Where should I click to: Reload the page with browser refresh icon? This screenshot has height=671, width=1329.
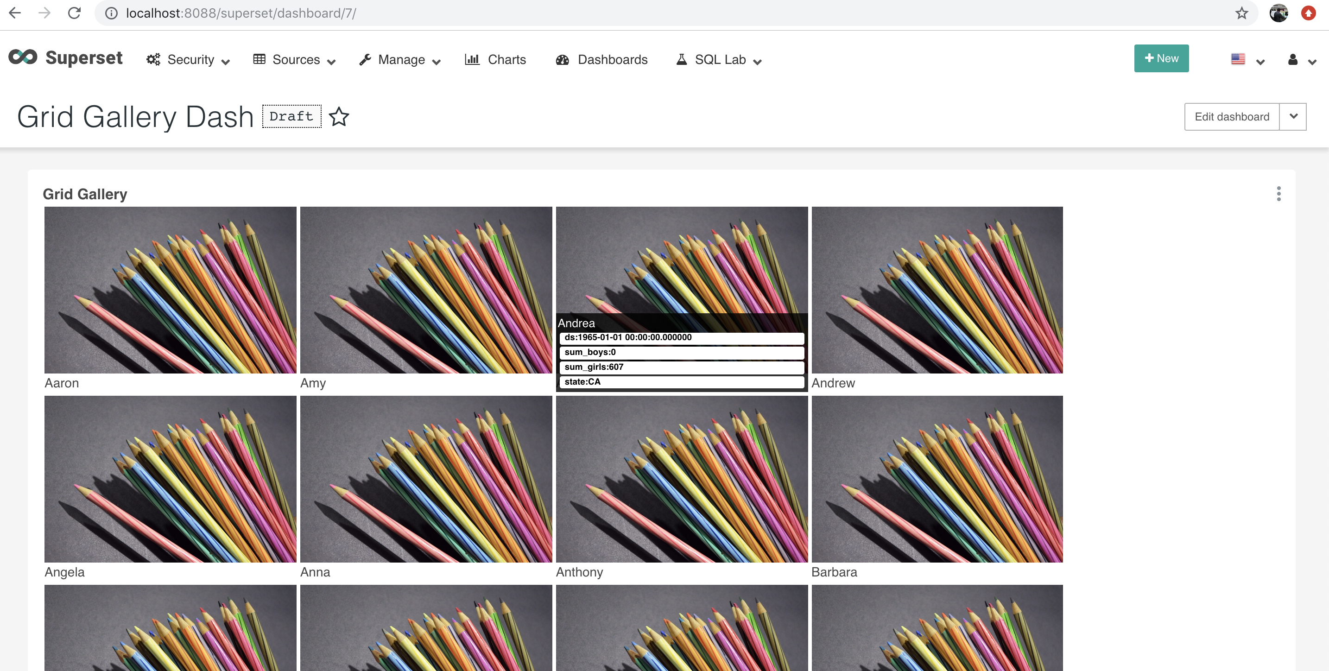(74, 13)
